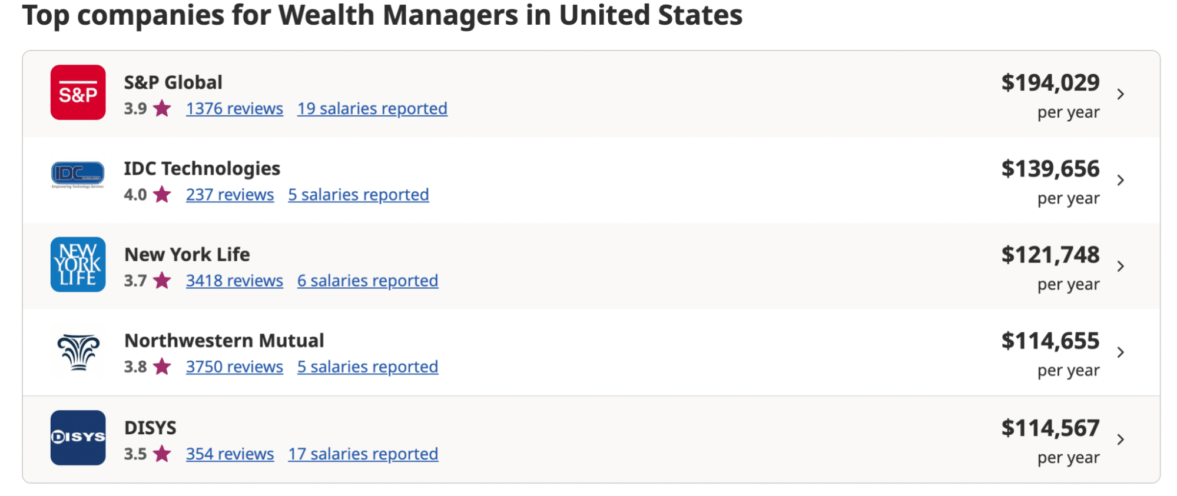
Task: View New York Life 3418 reviews
Action: 234,281
